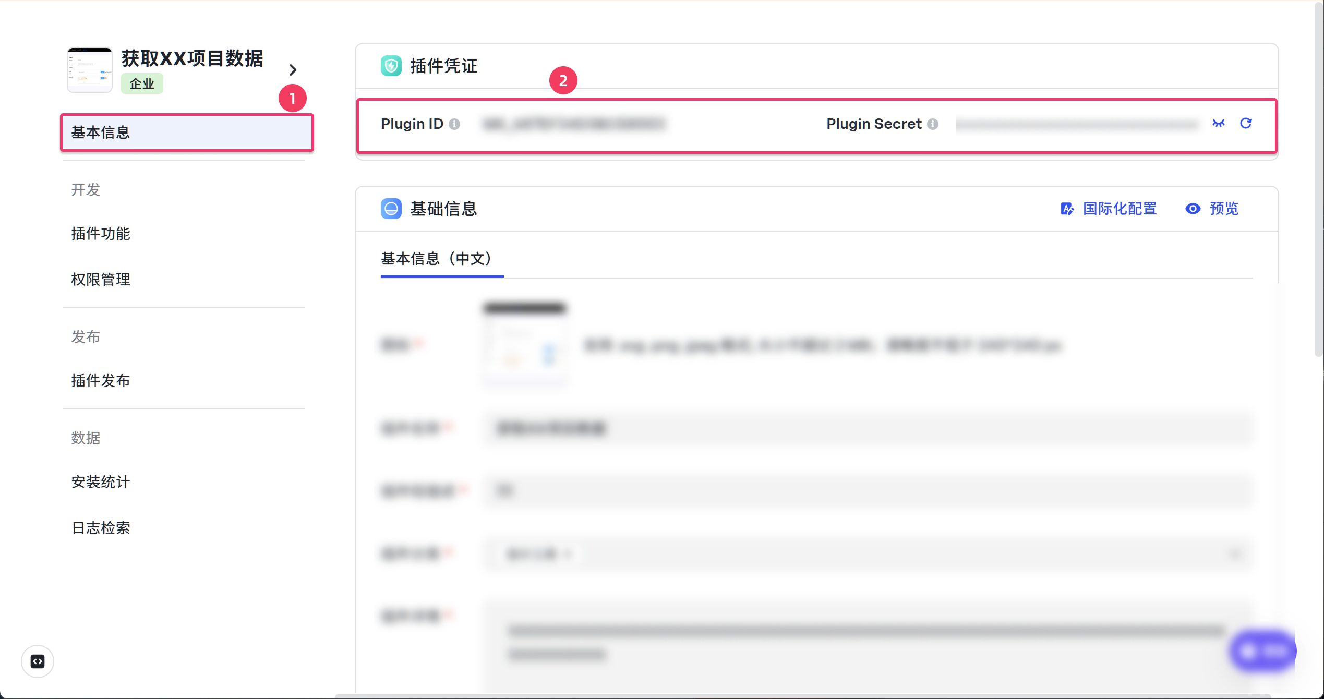Image resolution: width=1324 pixels, height=699 pixels.
Task: Open 国际化配置 settings
Action: [x=1109, y=209]
